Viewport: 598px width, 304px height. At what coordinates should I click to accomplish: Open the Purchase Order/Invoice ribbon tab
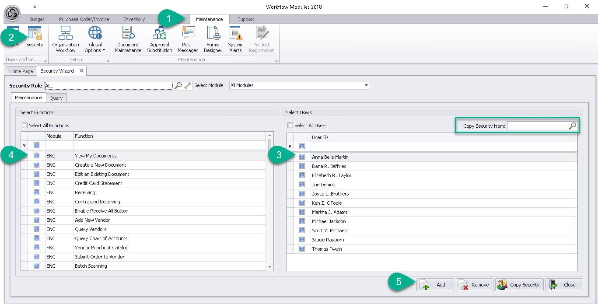coord(84,19)
